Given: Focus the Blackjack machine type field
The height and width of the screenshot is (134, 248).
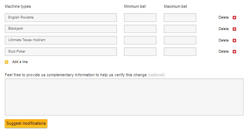Looking at the screenshot, I should (61, 29).
